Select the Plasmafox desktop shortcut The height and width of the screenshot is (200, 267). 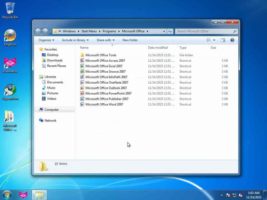[10, 65]
